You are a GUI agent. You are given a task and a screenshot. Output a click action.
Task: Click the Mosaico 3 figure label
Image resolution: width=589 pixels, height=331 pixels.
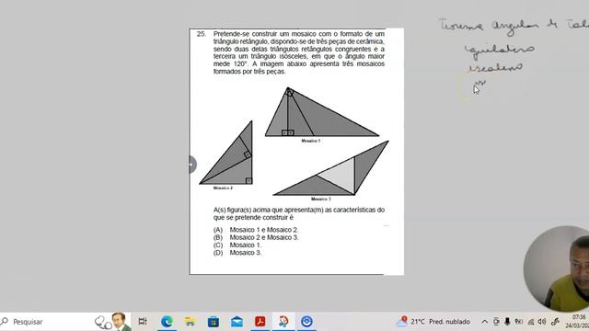point(321,199)
